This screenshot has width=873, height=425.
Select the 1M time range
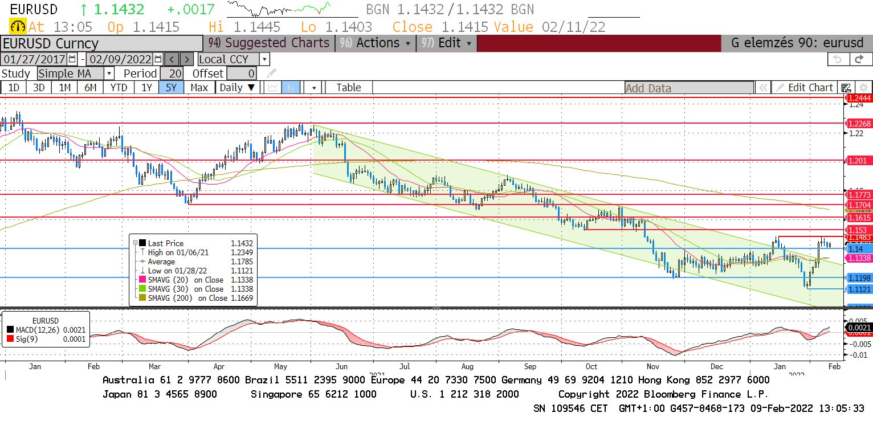tap(64, 87)
